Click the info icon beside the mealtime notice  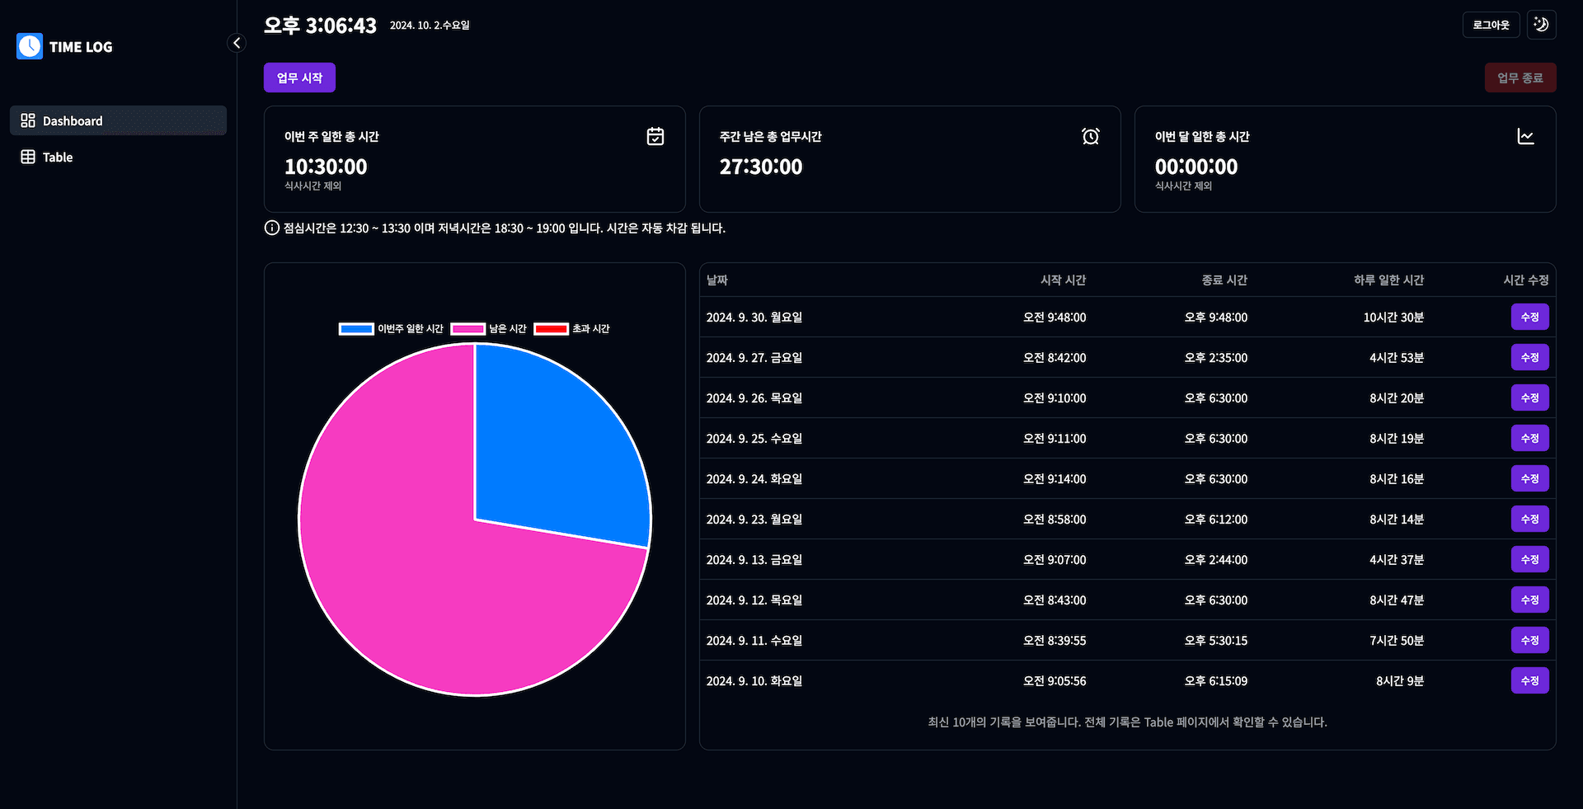[x=271, y=228]
